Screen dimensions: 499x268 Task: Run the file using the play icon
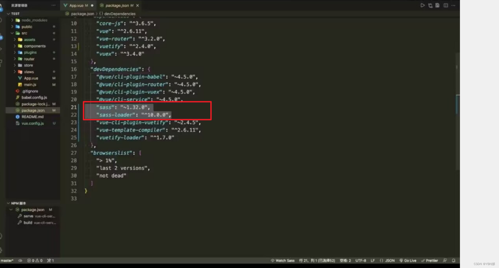coord(423,5)
